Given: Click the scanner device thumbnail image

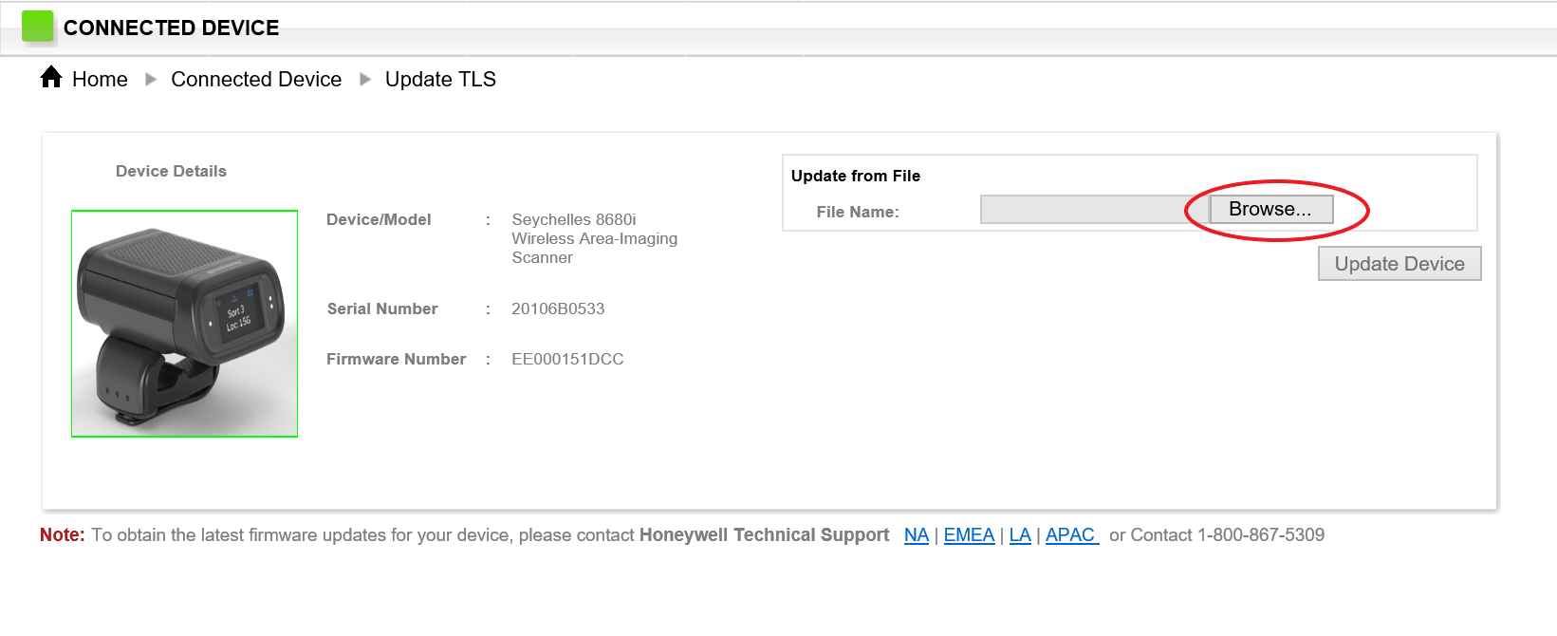Looking at the screenshot, I should point(184,324).
